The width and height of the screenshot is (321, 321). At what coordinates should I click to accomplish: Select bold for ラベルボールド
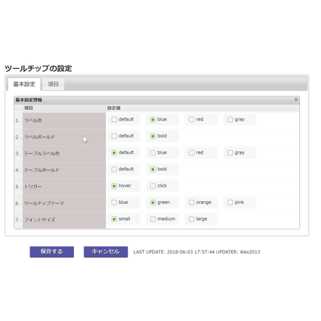coord(153,136)
